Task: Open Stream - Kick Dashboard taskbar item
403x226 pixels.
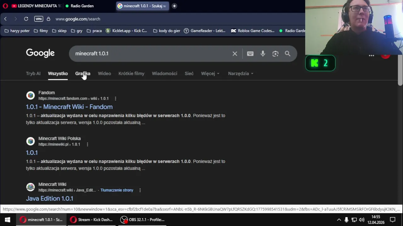Action: point(92,220)
